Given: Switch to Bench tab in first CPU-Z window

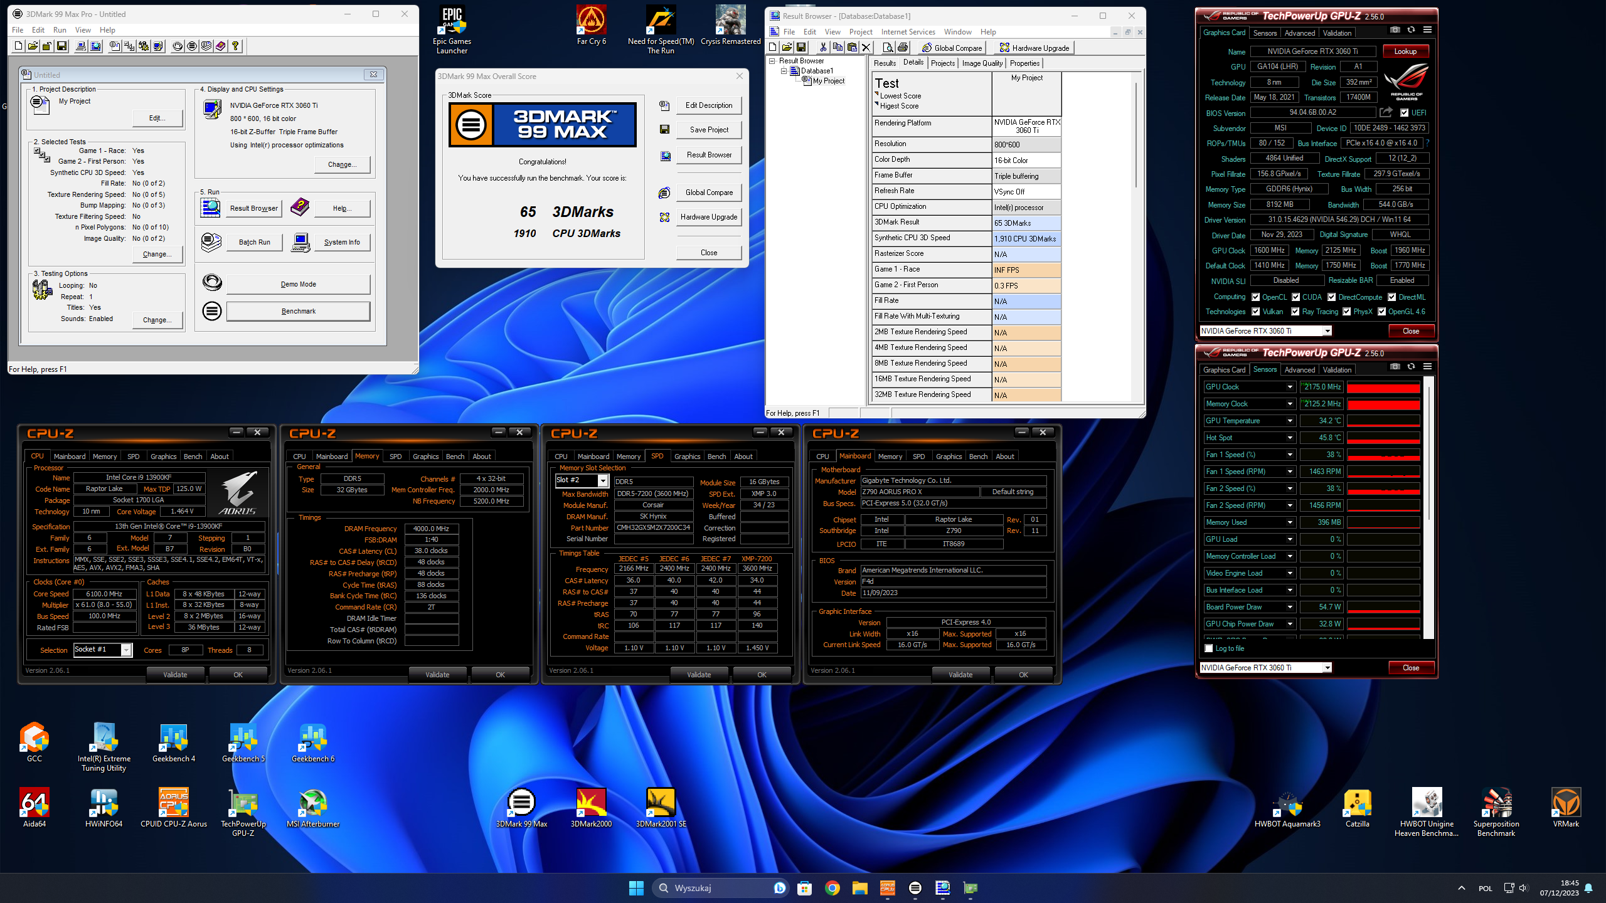Looking at the screenshot, I should tap(193, 457).
